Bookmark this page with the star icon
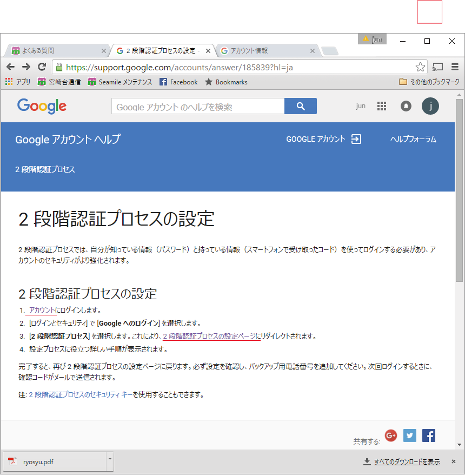 click(420, 67)
